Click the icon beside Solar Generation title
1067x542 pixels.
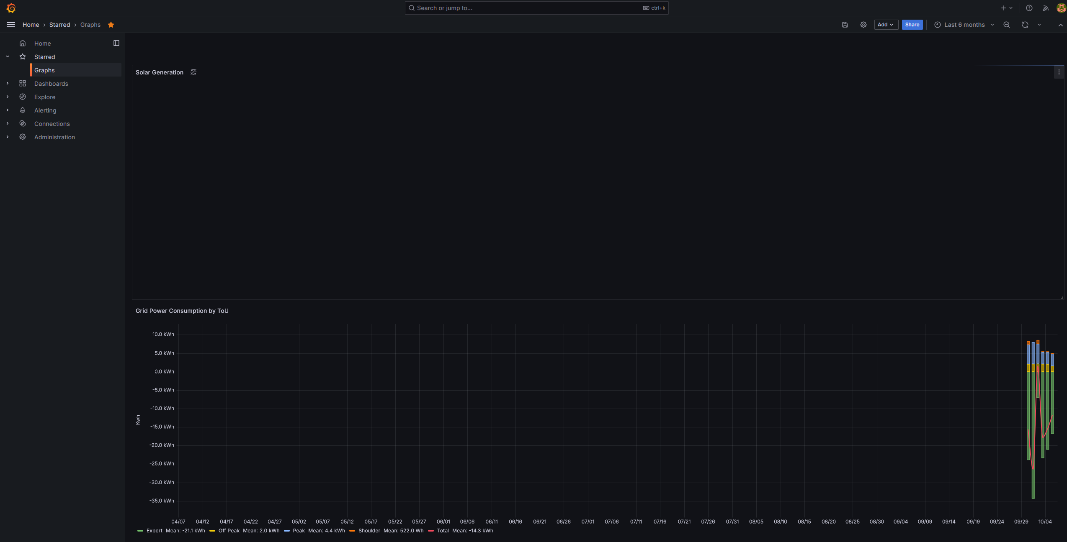193,72
